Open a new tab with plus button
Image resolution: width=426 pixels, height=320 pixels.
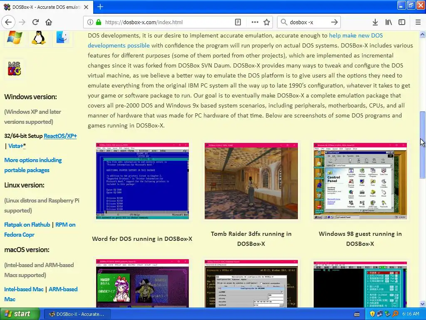pyautogui.click(x=100, y=7)
